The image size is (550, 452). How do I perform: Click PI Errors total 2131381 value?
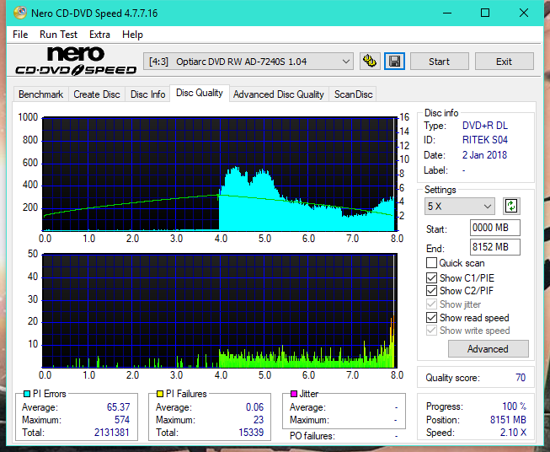tap(111, 433)
